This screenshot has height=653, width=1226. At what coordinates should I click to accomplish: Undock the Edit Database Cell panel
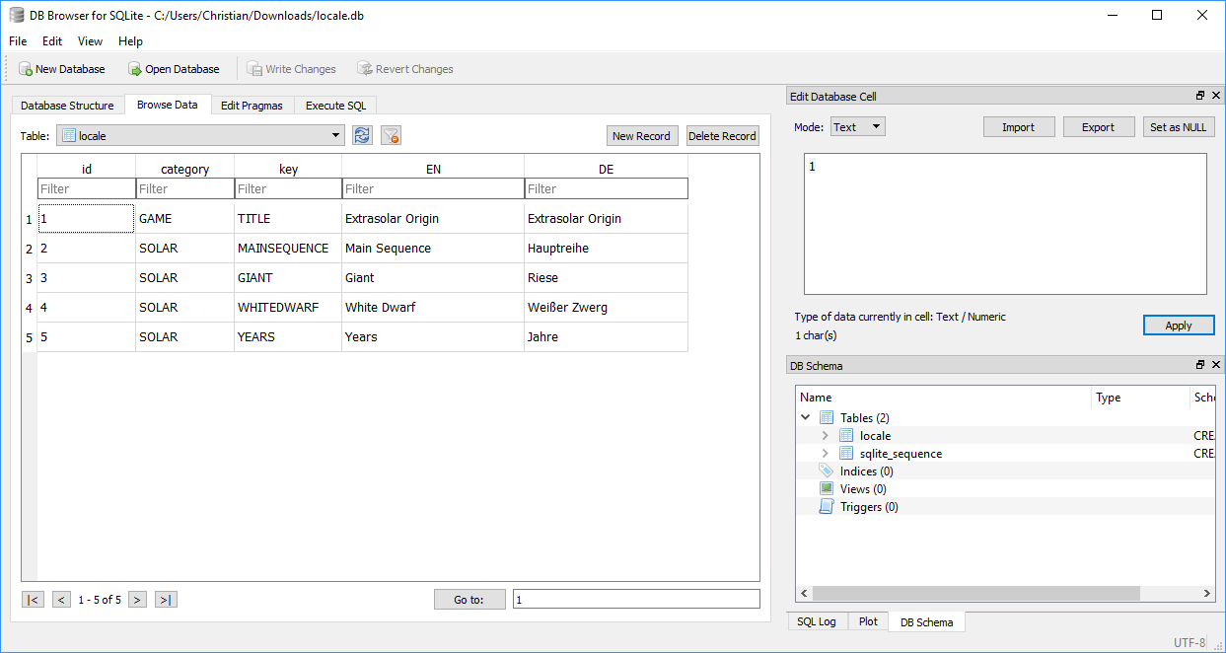(x=1200, y=96)
